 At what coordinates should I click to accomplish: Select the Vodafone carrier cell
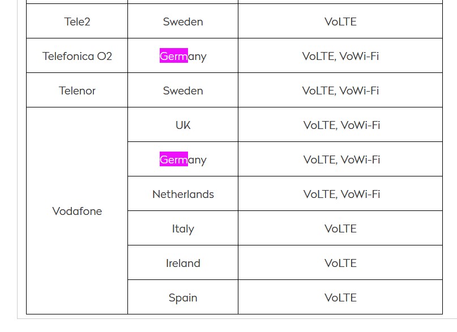tap(77, 210)
